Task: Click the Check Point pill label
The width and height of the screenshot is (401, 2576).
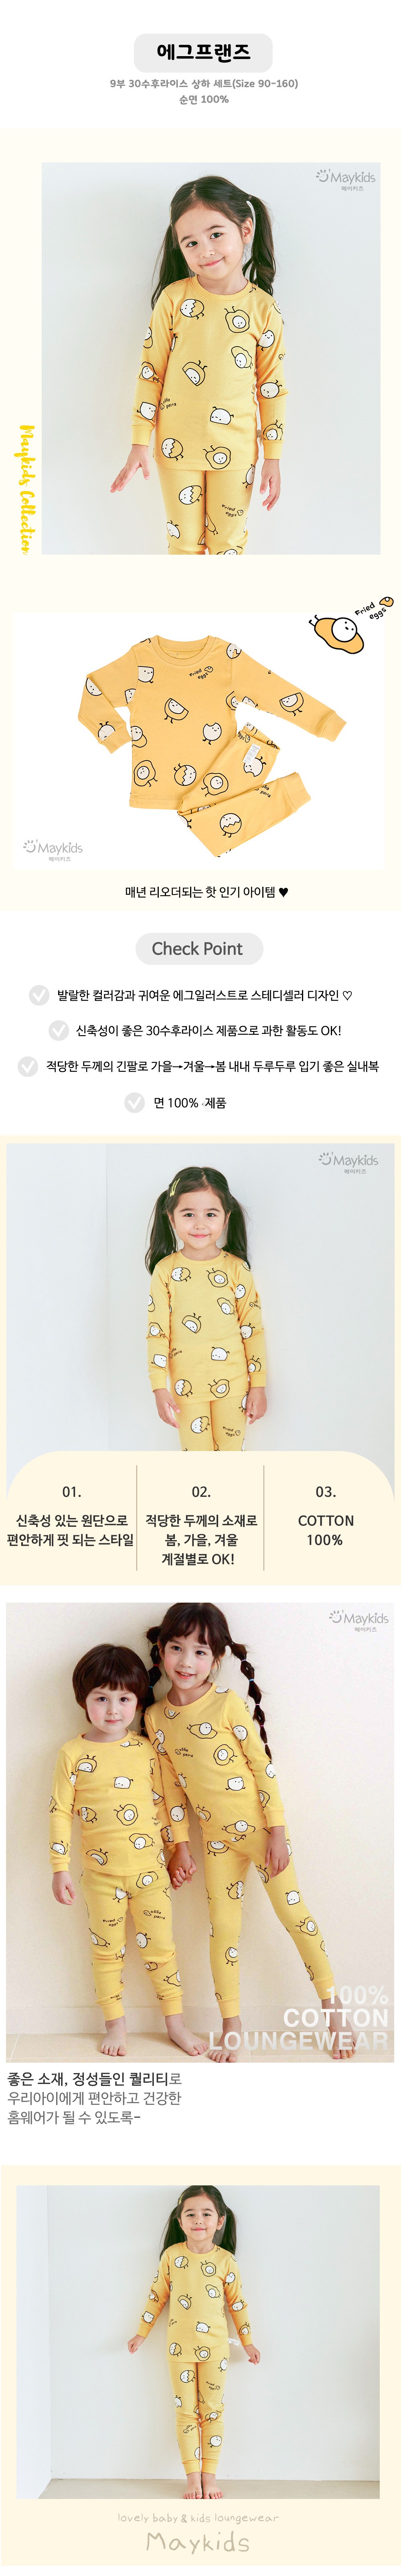Action: [x=198, y=948]
